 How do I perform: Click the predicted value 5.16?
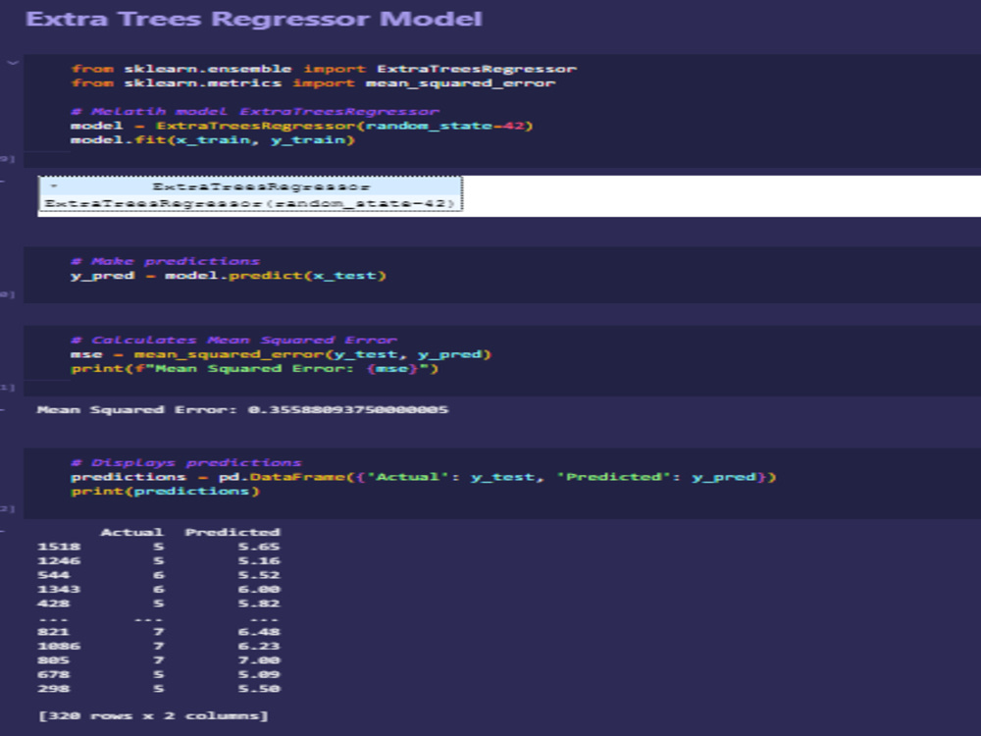[259, 560]
